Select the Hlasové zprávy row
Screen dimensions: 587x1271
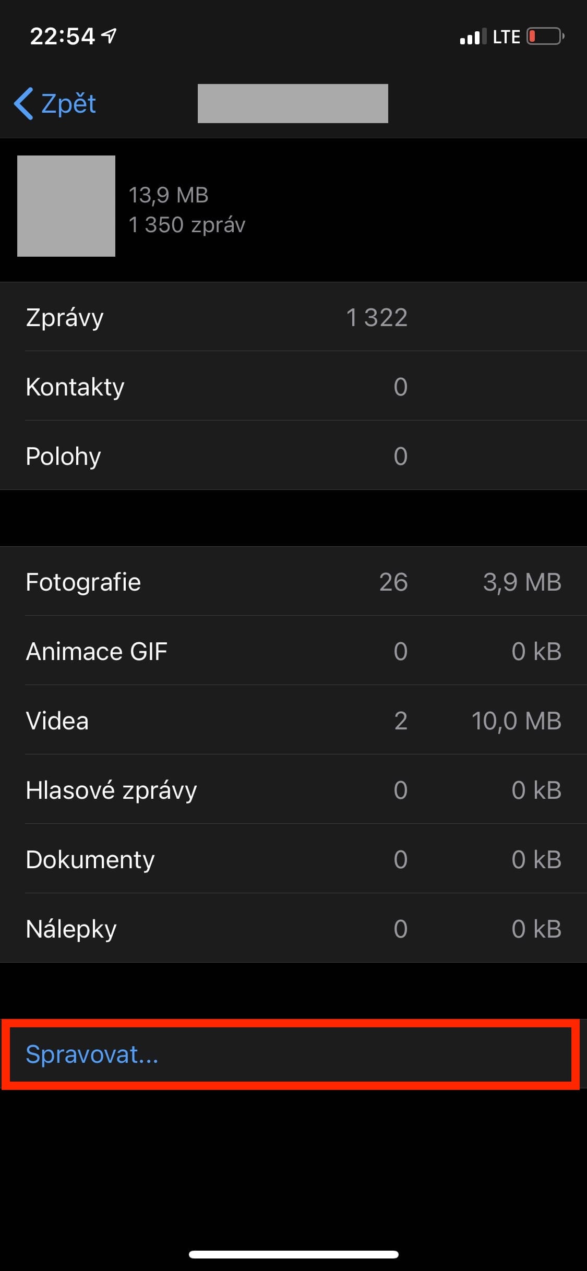point(293,790)
